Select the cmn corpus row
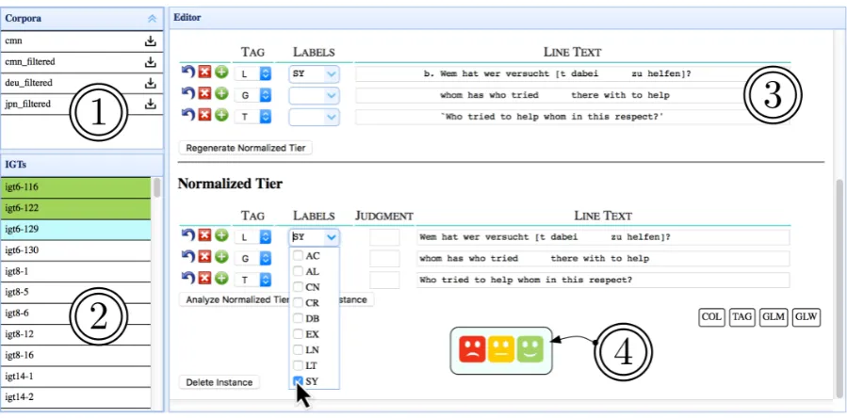 point(82,41)
